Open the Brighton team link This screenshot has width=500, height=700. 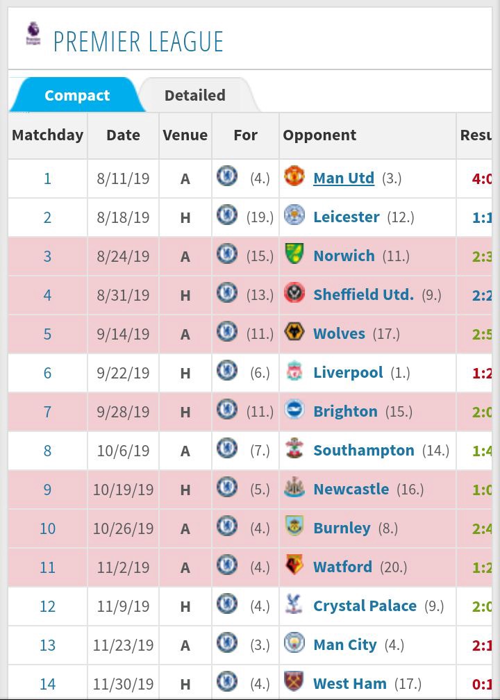coord(345,412)
